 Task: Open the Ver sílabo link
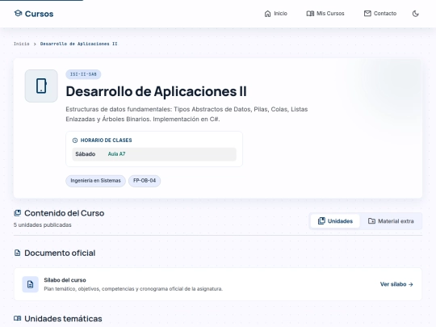(396, 284)
